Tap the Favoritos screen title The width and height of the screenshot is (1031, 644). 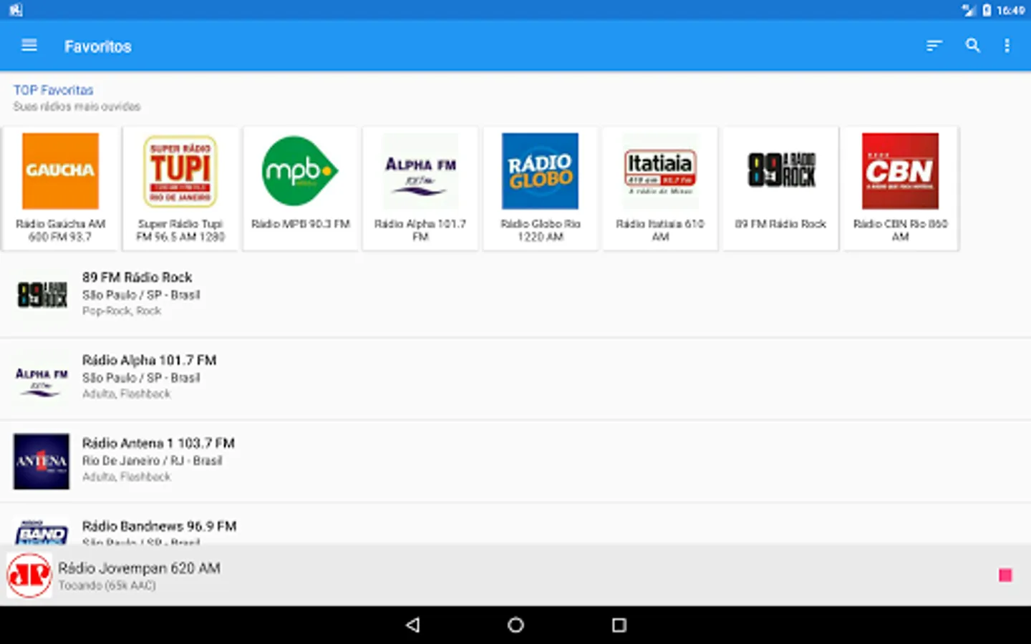point(98,47)
